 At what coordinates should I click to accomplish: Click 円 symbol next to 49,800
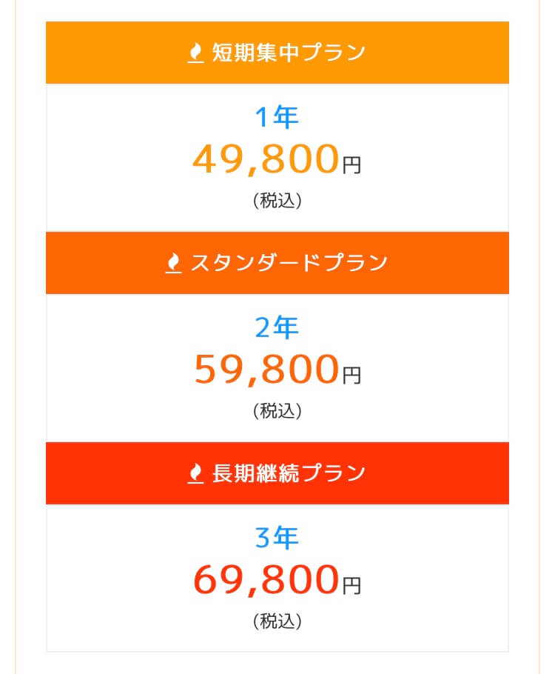[351, 165]
